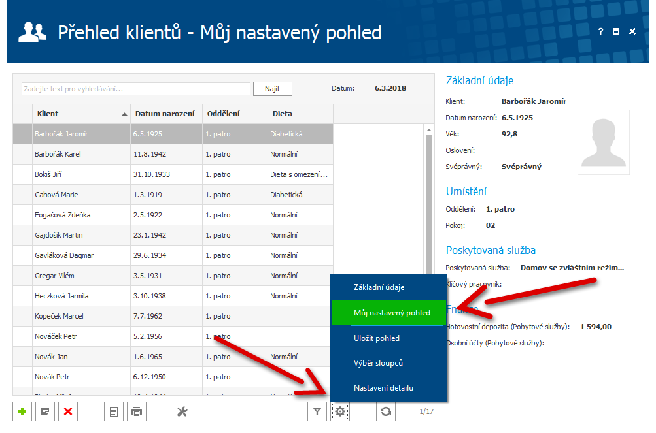Click birth date 7.7.1962 cell
Screen dimensions: 656x433
click(166, 316)
